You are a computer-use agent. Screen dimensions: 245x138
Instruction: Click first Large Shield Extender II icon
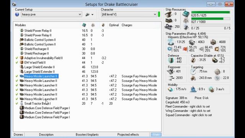[22, 67]
